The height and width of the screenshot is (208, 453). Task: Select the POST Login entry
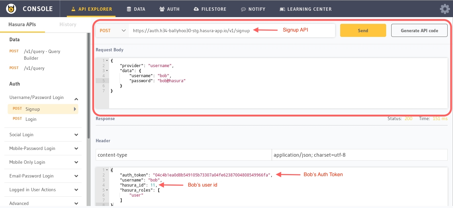(43, 119)
